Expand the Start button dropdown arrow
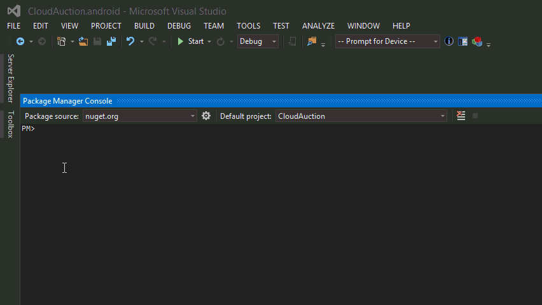Screen dimensions: 542x305 click(x=209, y=41)
